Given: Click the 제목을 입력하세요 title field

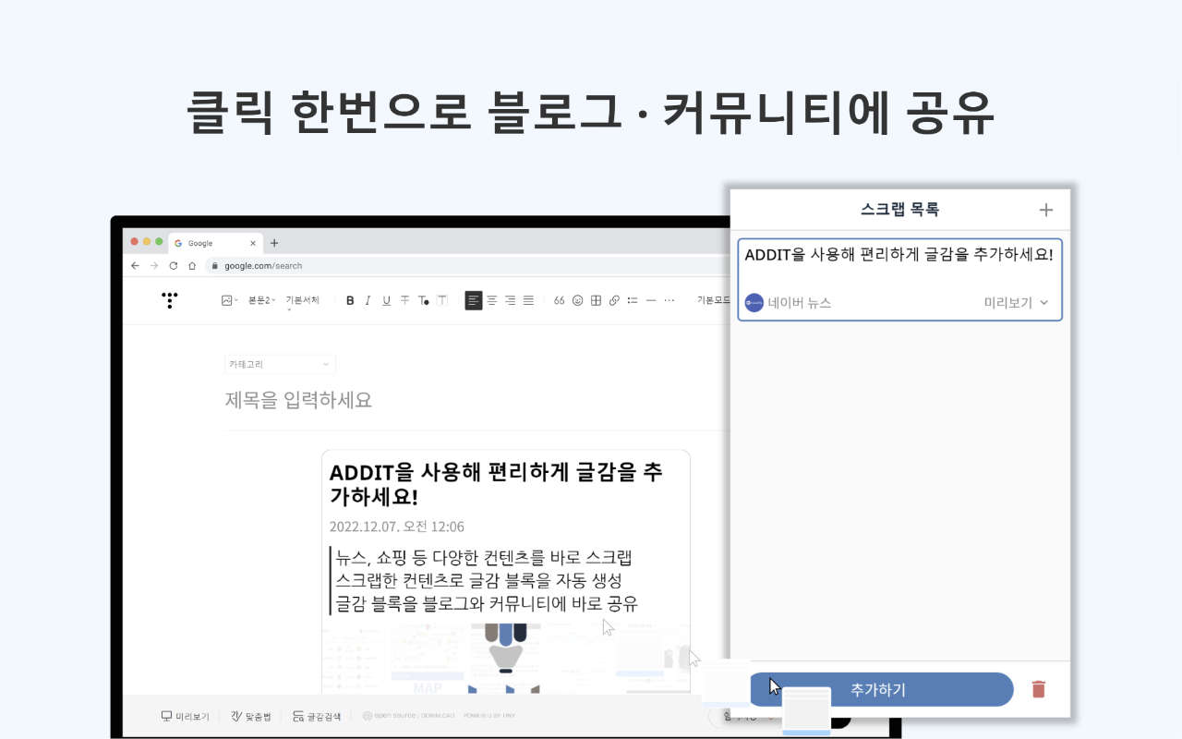Looking at the screenshot, I should (299, 400).
